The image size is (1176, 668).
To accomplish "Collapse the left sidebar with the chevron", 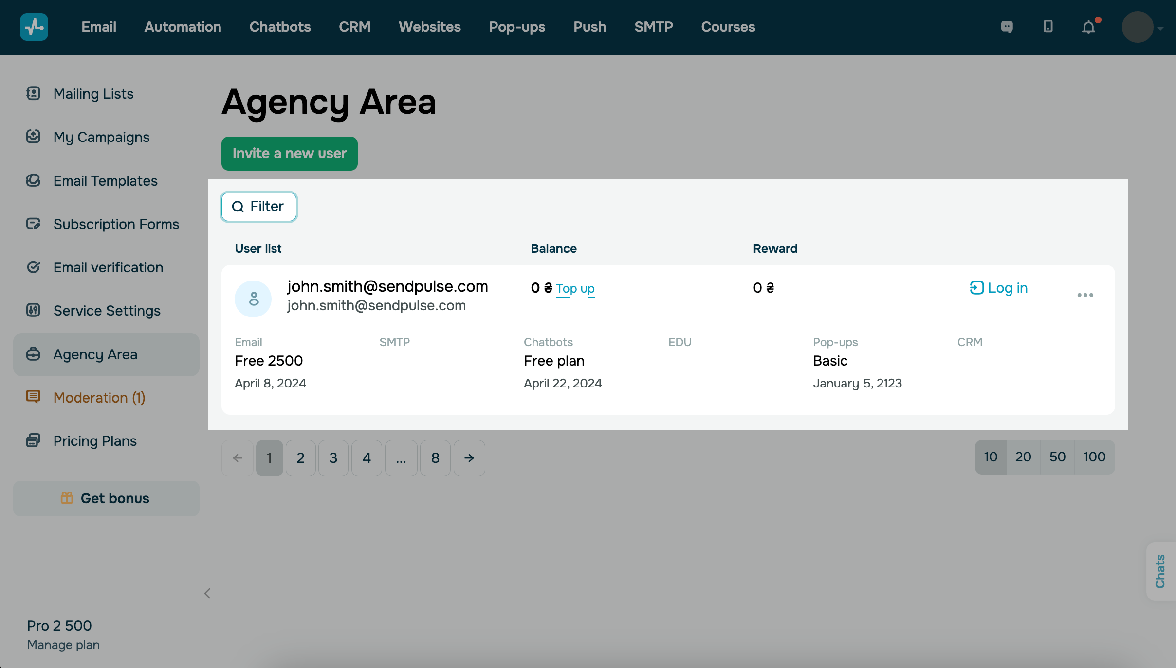I will pos(207,593).
